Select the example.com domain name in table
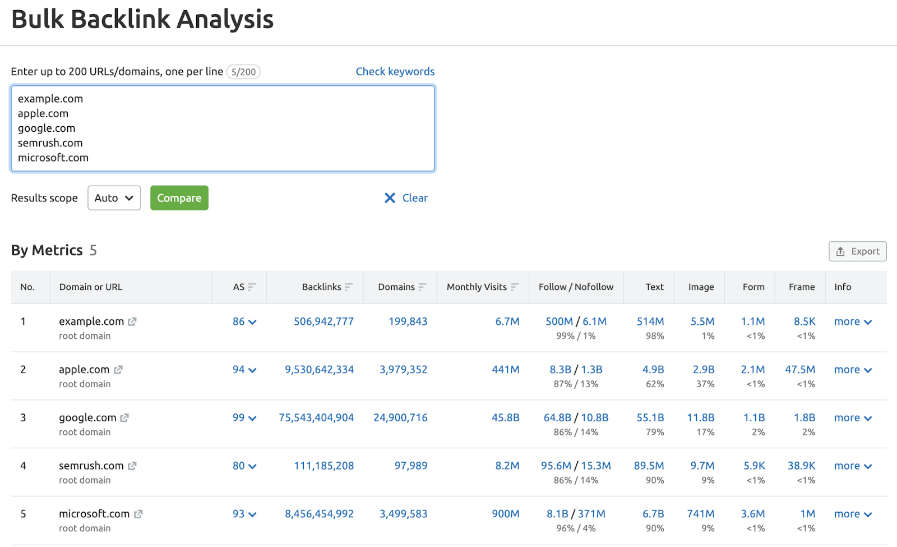897x547 pixels. 91,321
